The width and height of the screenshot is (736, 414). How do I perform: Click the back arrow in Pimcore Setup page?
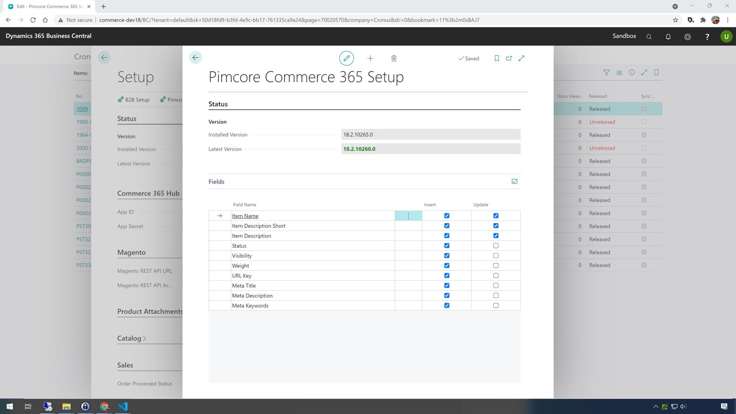pos(195,57)
